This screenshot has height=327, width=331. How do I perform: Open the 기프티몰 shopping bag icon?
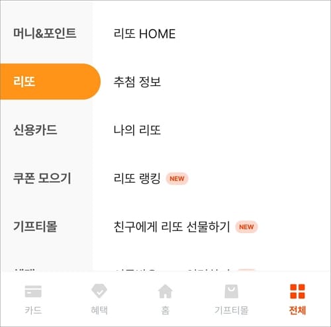click(x=232, y=291)
